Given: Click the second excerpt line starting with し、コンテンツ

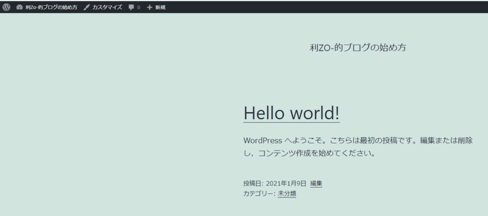Looking at the screenshot, I should (310, 154).
